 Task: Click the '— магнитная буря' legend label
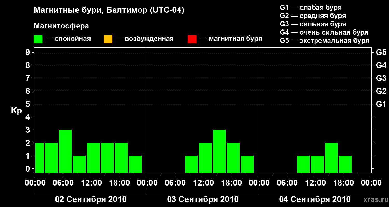pos(231,39)
